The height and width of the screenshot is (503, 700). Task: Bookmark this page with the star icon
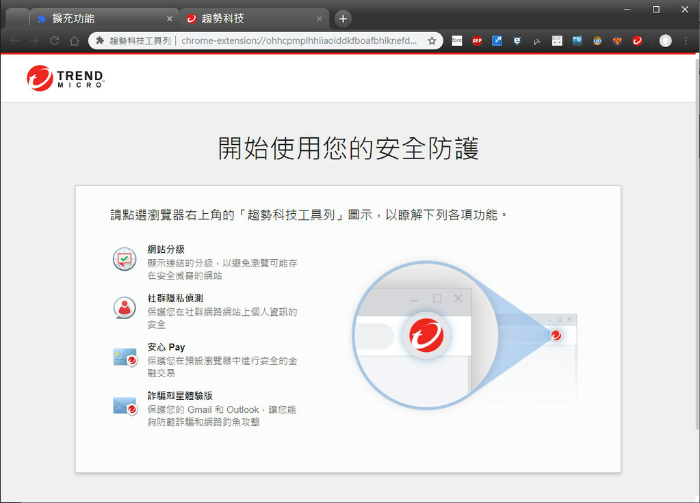tap(432, 41)
